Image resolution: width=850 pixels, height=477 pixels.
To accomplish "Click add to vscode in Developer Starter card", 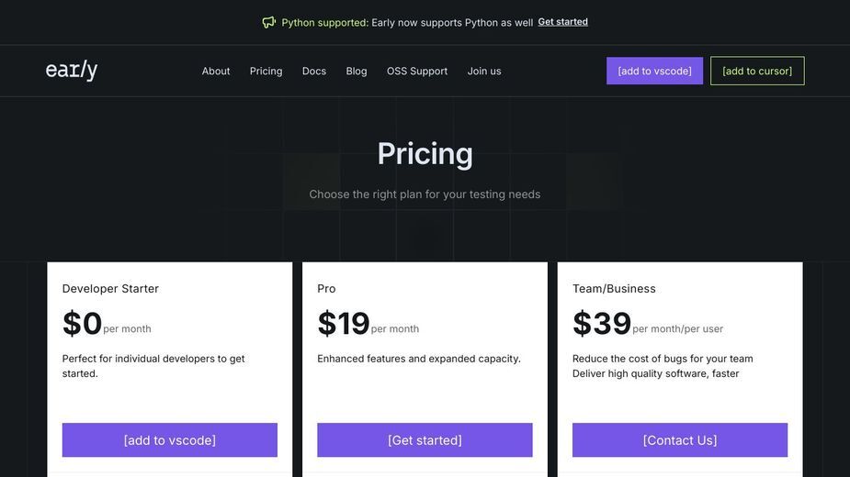I will coord(170,439).
